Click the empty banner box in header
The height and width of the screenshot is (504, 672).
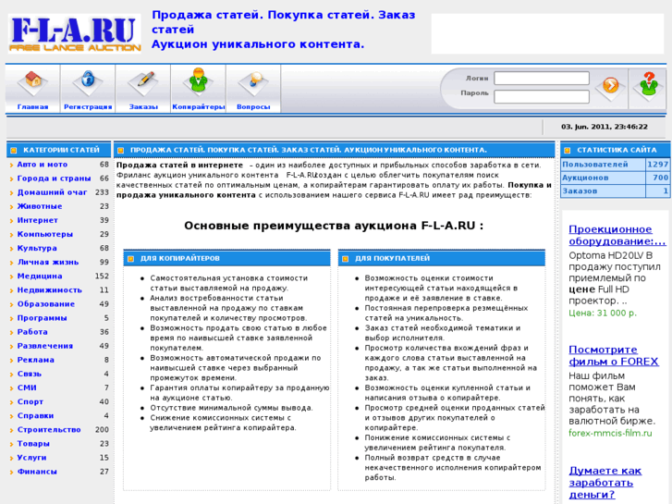[x=547, y=33]
